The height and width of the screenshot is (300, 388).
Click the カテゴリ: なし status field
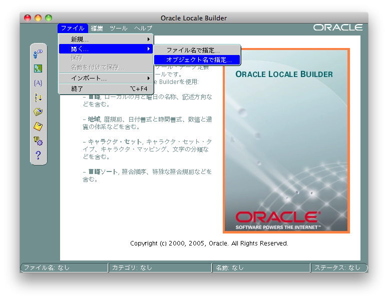click(x=160, y=267)
